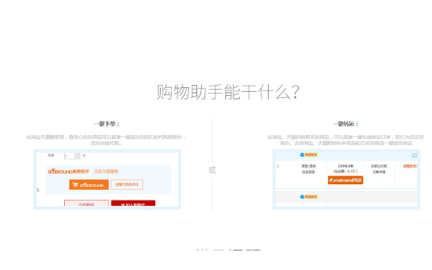Click the 订单详情 link

[x=379, y=172]
